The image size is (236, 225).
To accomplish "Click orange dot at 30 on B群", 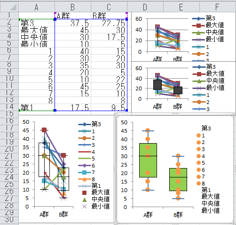I will 178,156.
